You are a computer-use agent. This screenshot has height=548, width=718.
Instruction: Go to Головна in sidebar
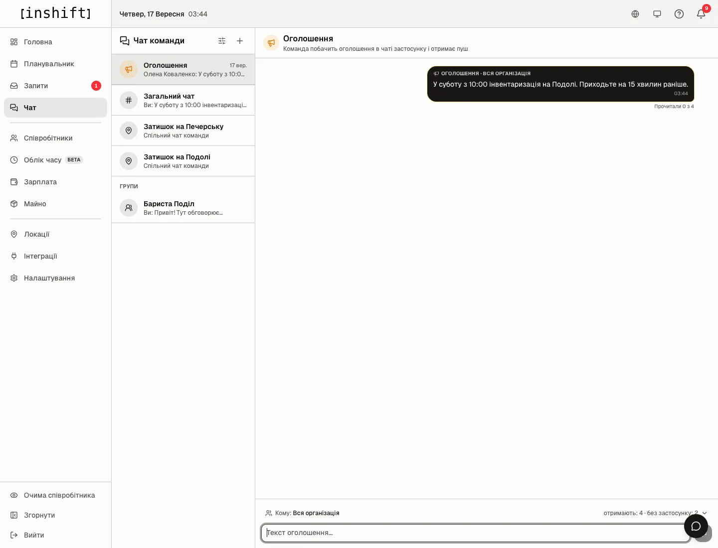[x=55, y=42]
